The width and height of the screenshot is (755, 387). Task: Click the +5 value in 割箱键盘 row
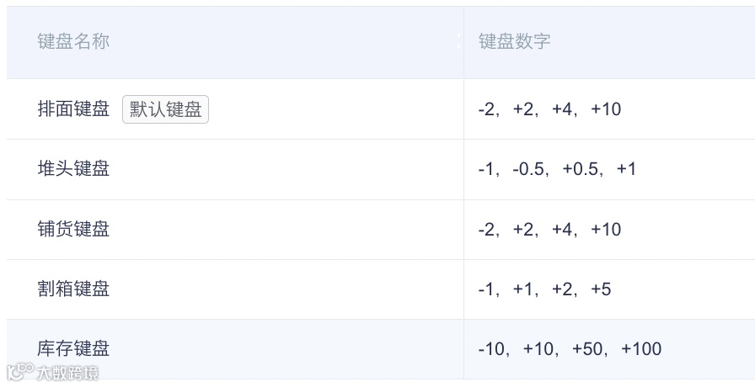tap(601, 289)
